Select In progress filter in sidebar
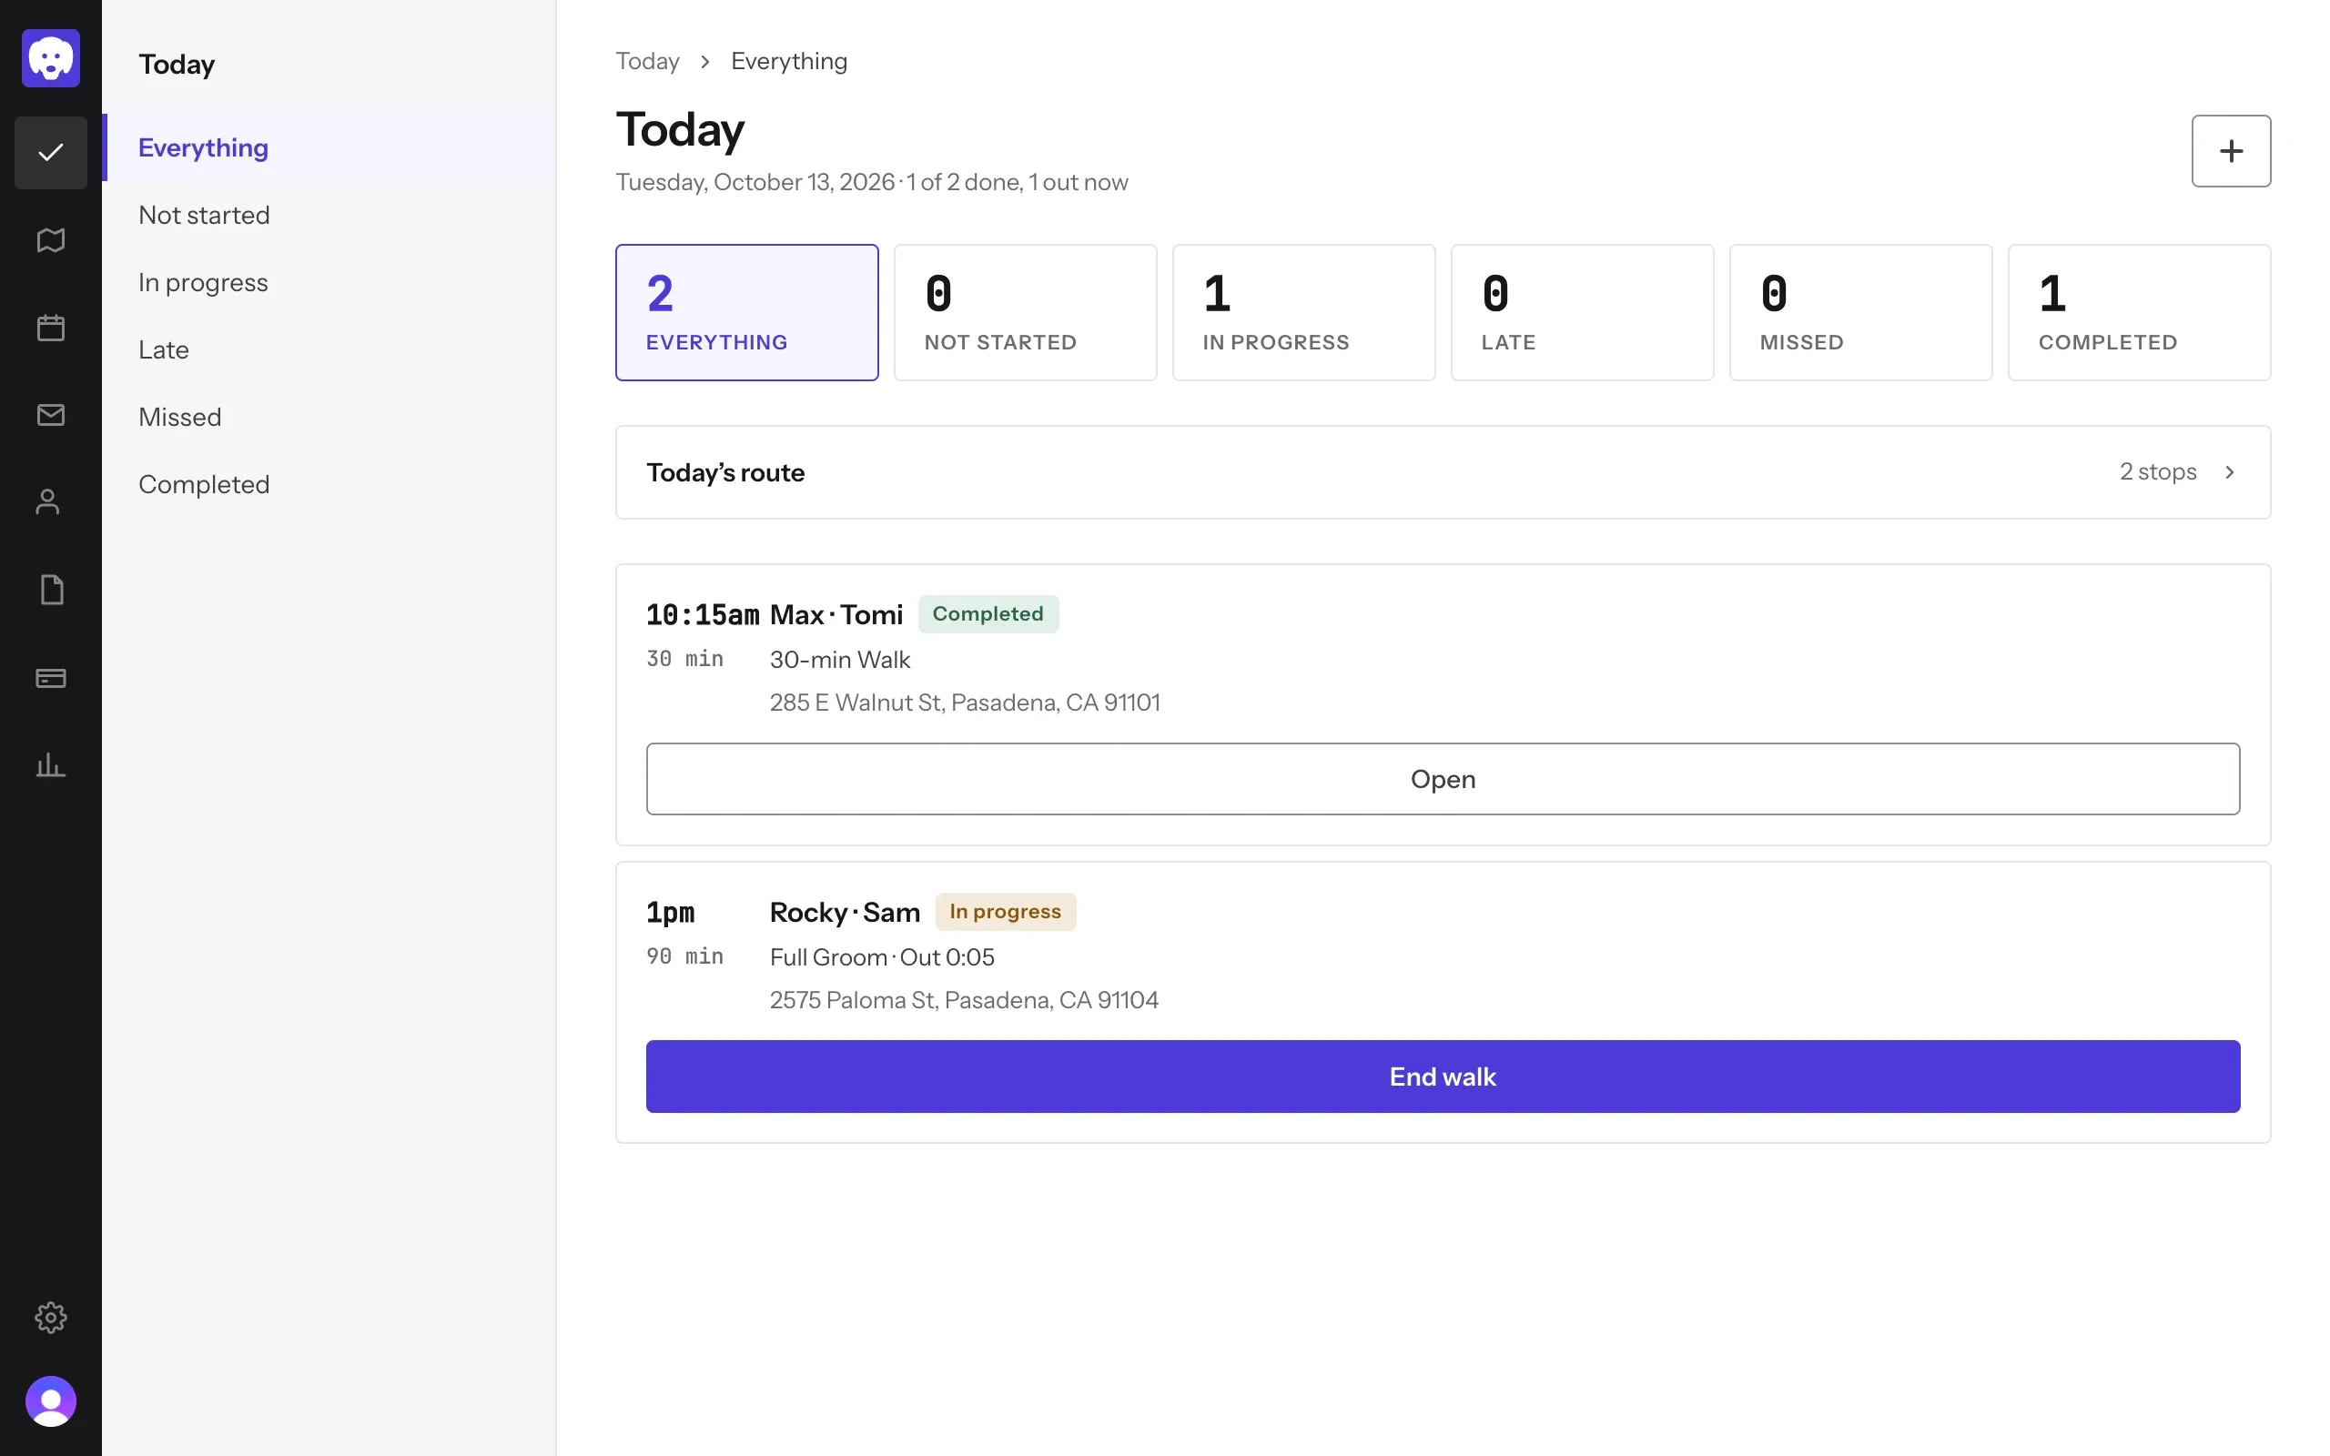The width and height of the screenshot is (2330, 1456). 329,282
